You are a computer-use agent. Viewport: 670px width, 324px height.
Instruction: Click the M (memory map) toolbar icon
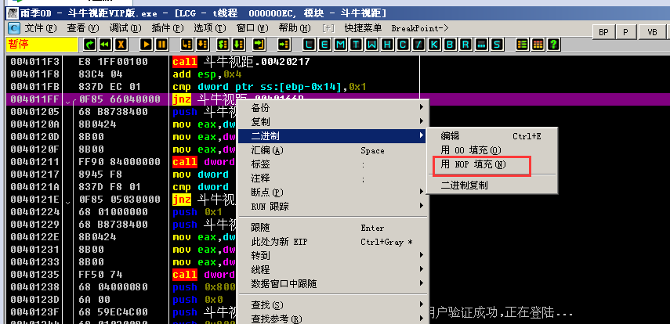[x=341, y=45]
